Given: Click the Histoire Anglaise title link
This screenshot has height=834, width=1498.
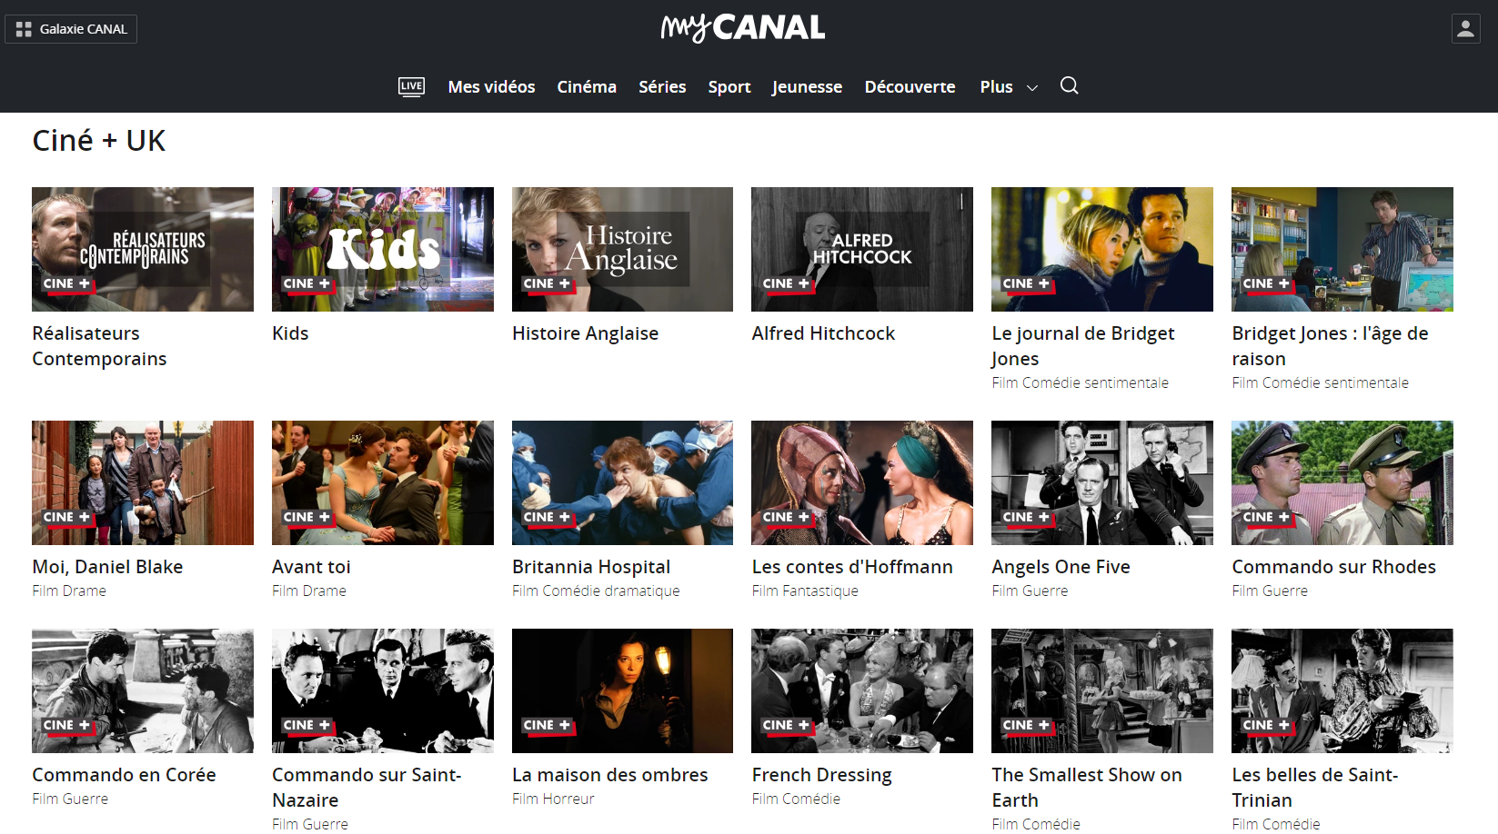Looking at the screenshot, I should point(585,333).
